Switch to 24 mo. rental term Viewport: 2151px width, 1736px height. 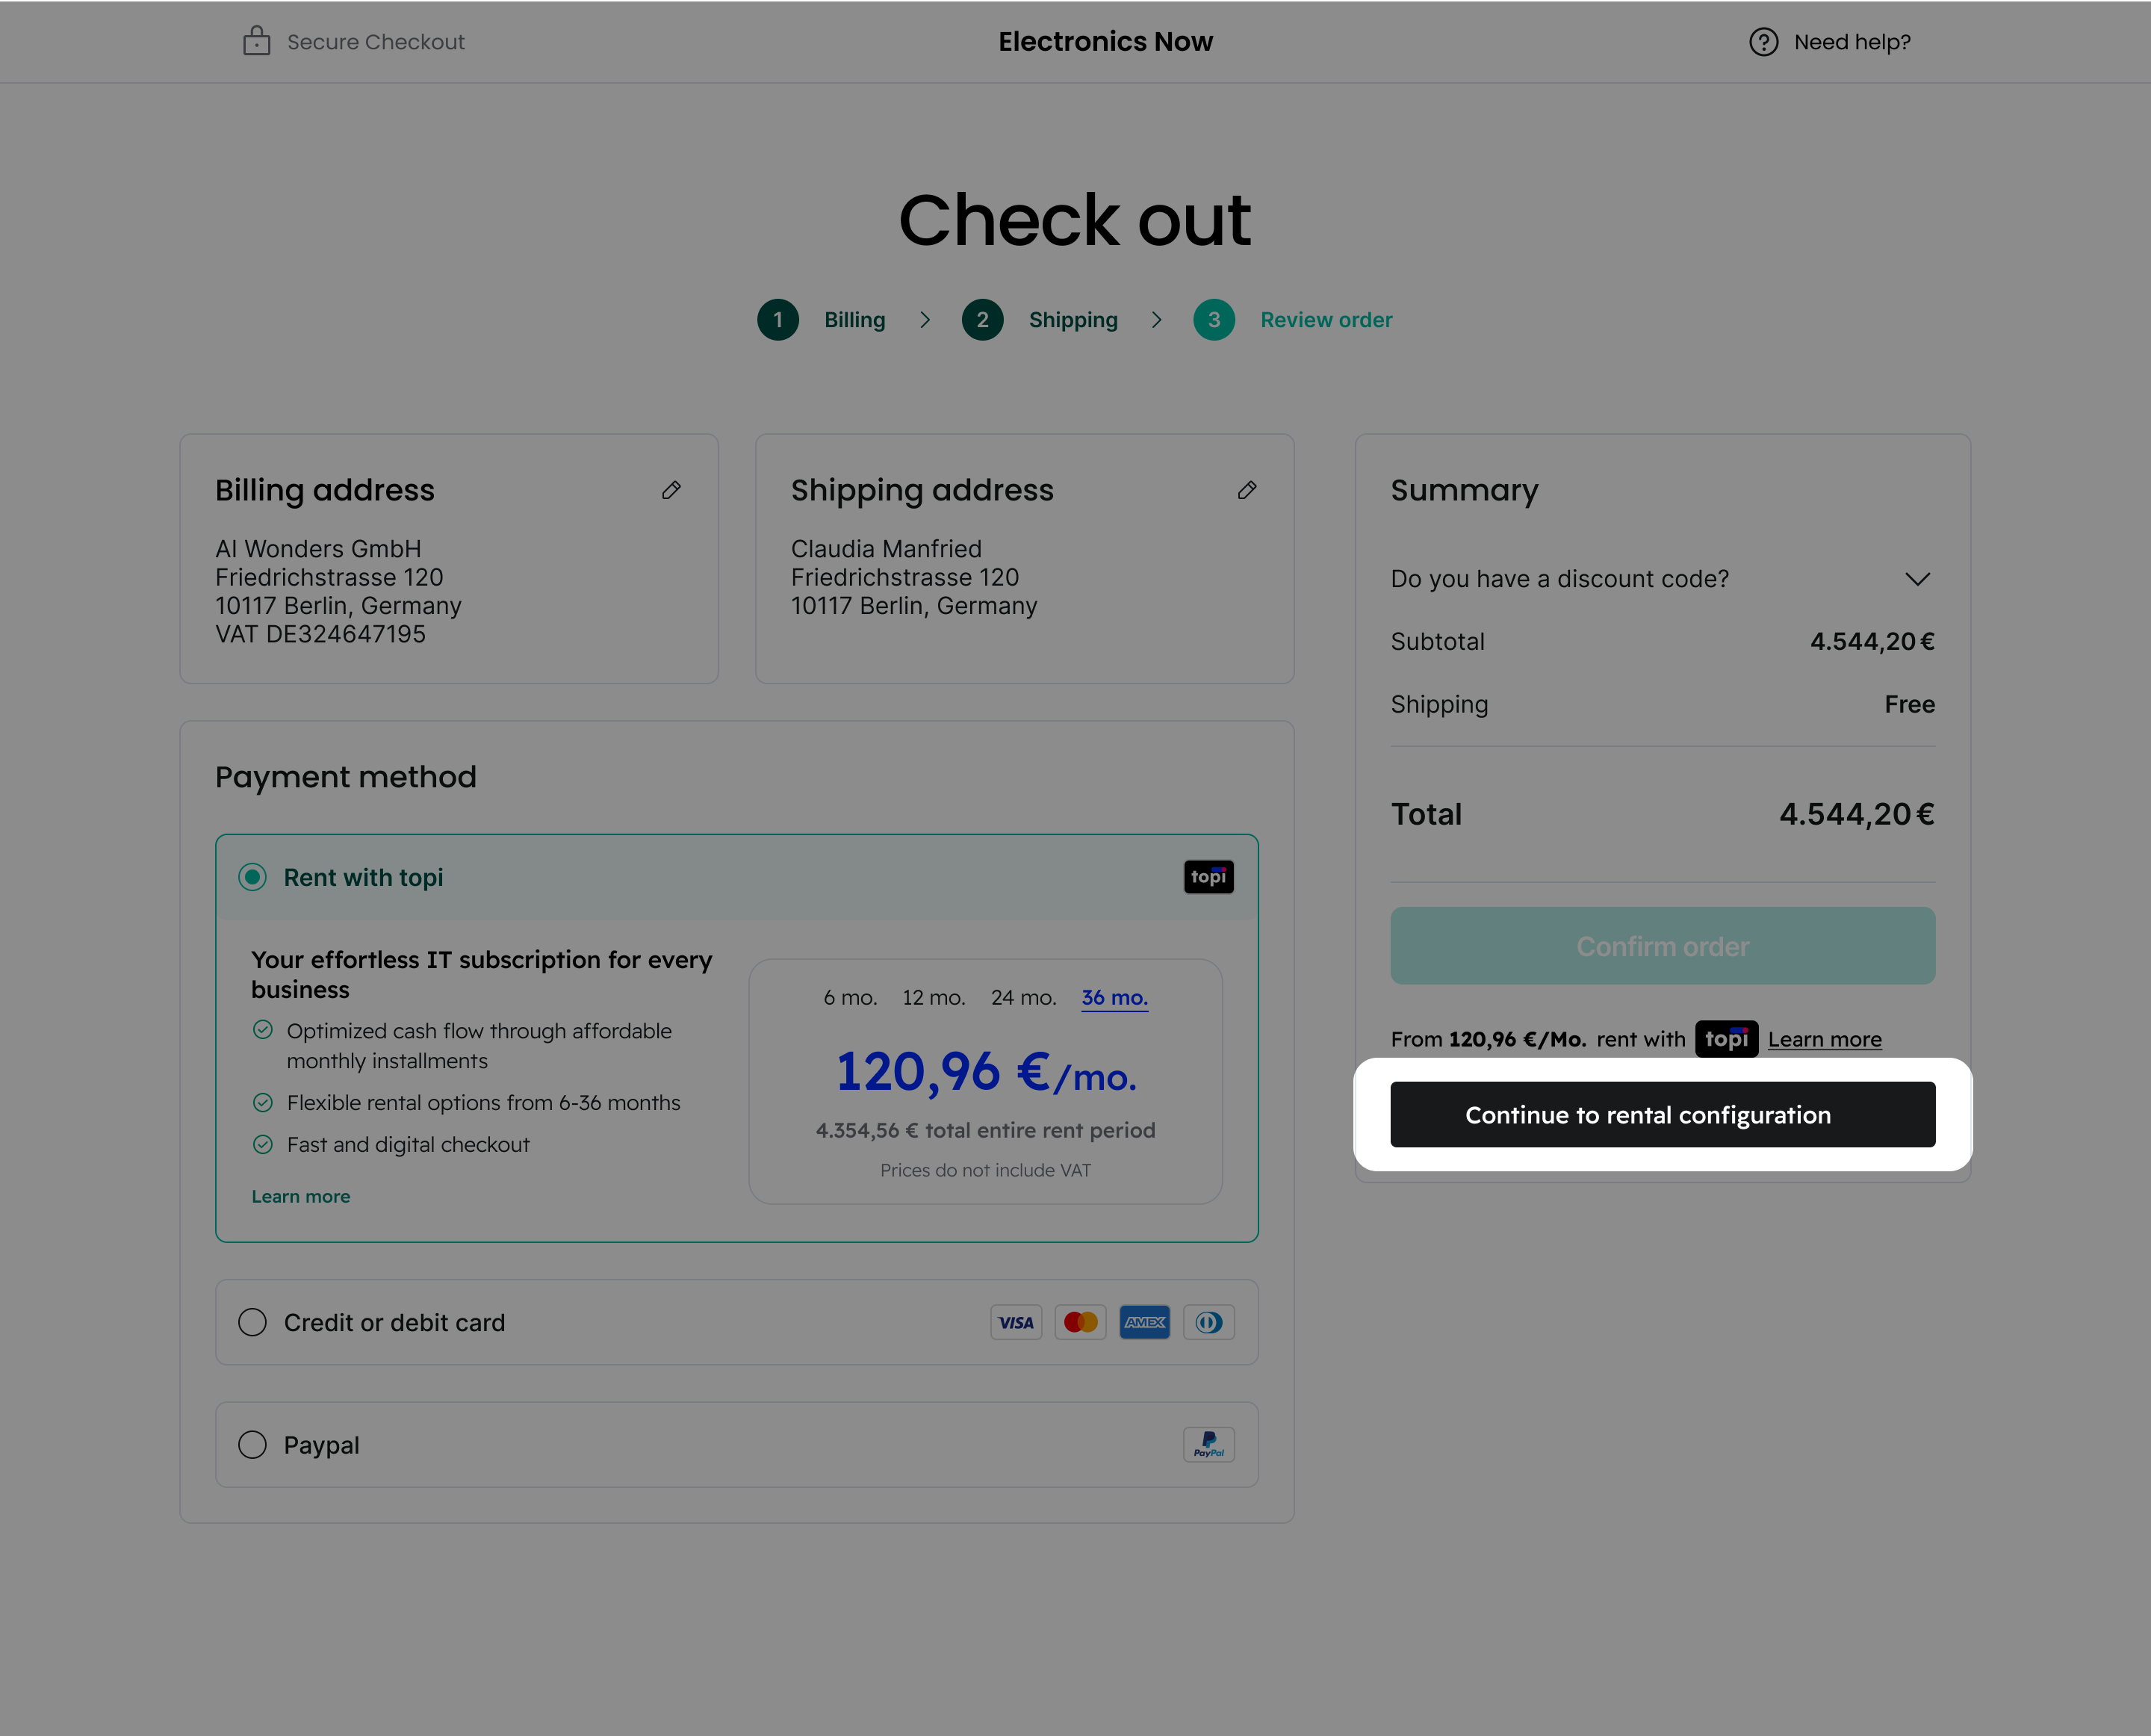click(x=1023, y=997)
